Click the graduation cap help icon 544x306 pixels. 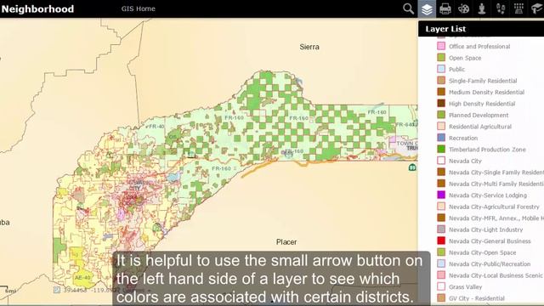point(537,8)
